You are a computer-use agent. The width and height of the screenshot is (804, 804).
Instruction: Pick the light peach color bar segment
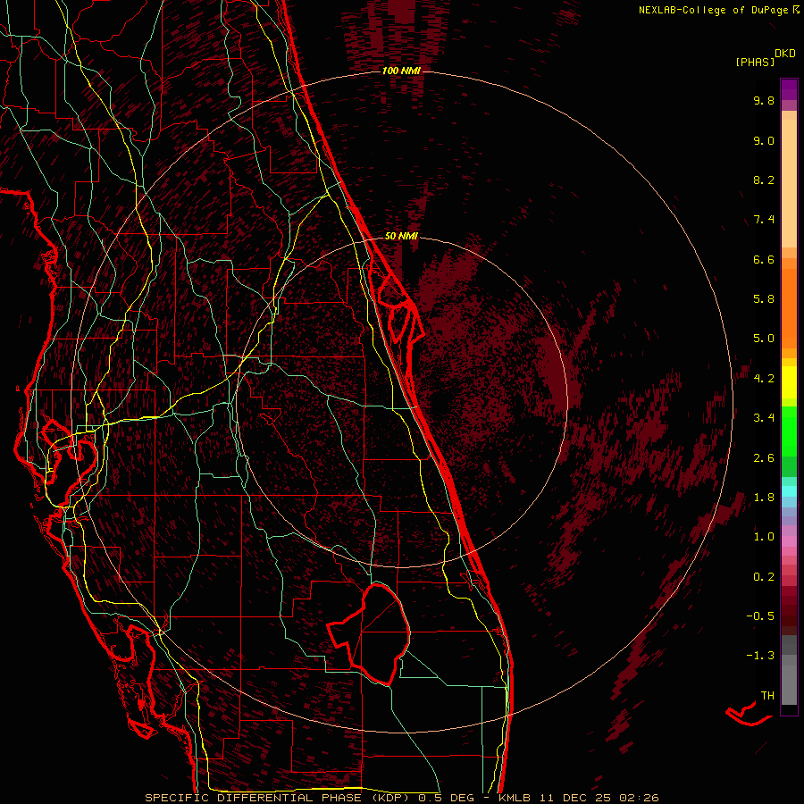pyautogui.click(x=789, y=183)
